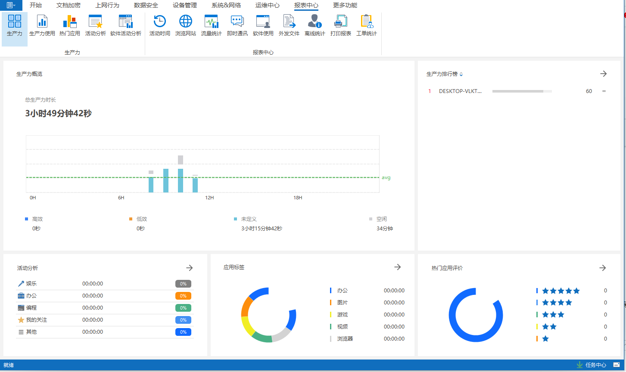Image resolution: width=626 pixels, height=372 pixels.
Task: Open 任务中心 in the status bar
Action: tap(595, 365)
